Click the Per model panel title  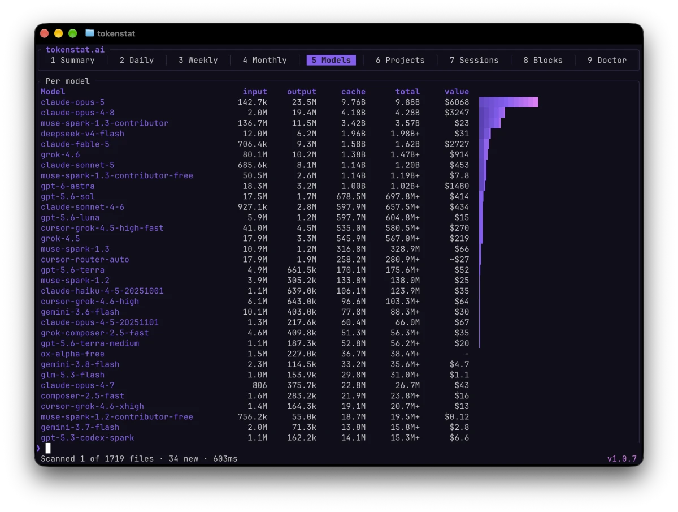click(68, 81)
